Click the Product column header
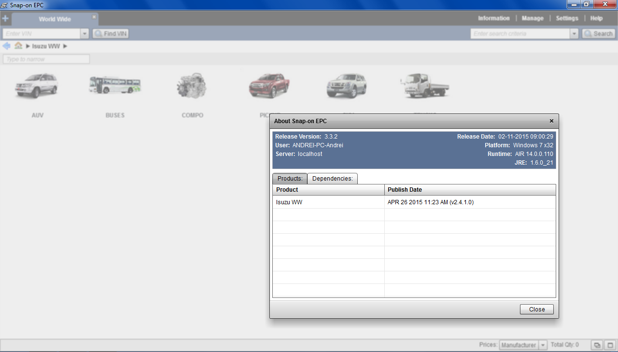This screenshot has width=618, height=352. (x=329, y=190)
